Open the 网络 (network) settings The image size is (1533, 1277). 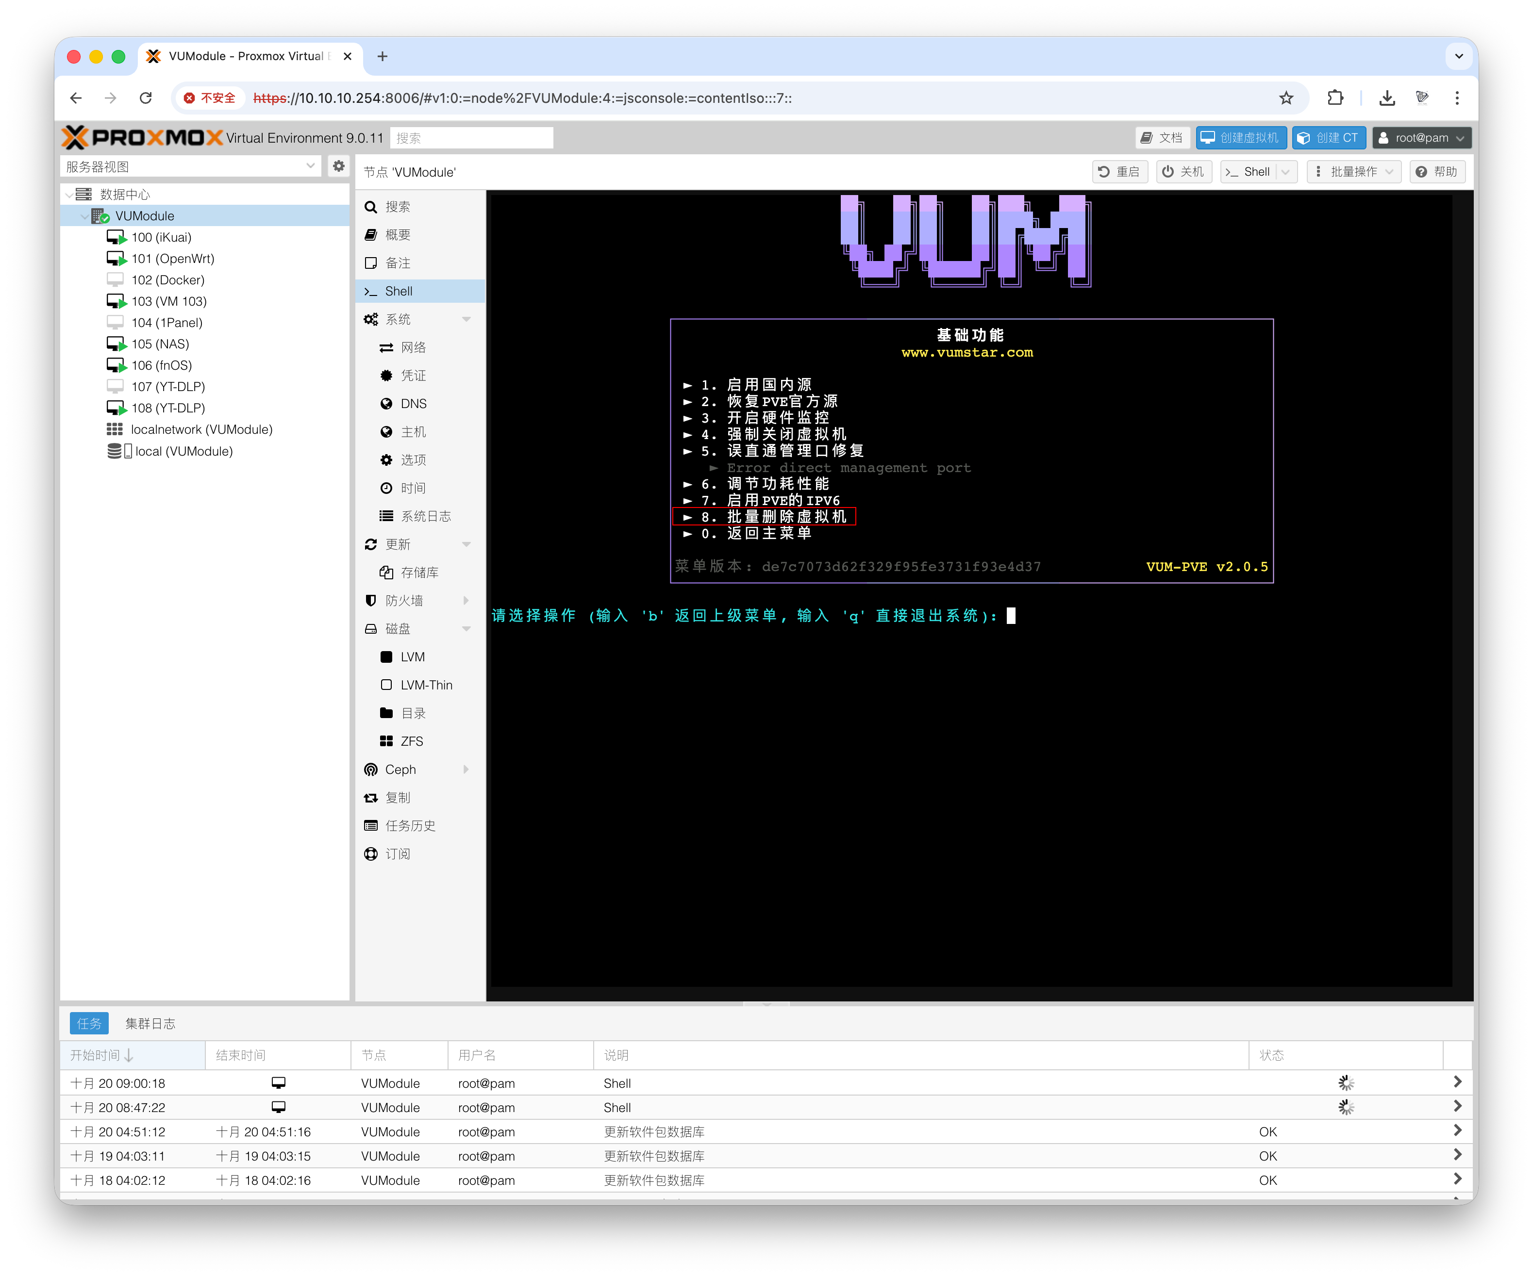(x=415, y=347)
